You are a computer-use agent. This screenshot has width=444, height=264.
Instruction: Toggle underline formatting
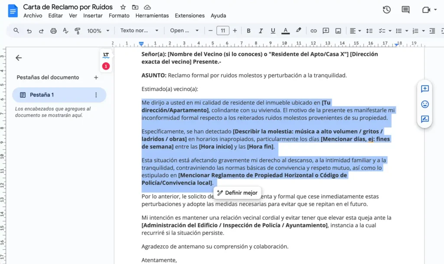pyautogui.click(x=273, y=31)
